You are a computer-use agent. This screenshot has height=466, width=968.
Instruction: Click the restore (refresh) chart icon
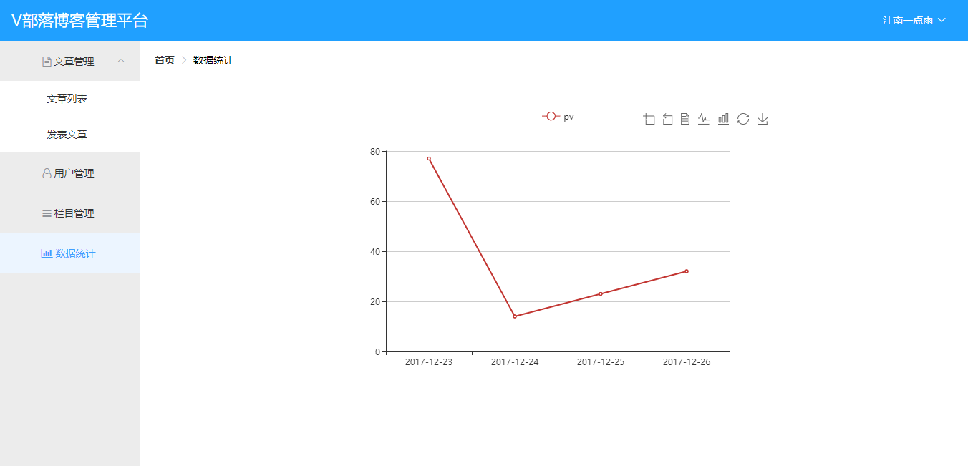pyautogui.click(x=743, y=119)
